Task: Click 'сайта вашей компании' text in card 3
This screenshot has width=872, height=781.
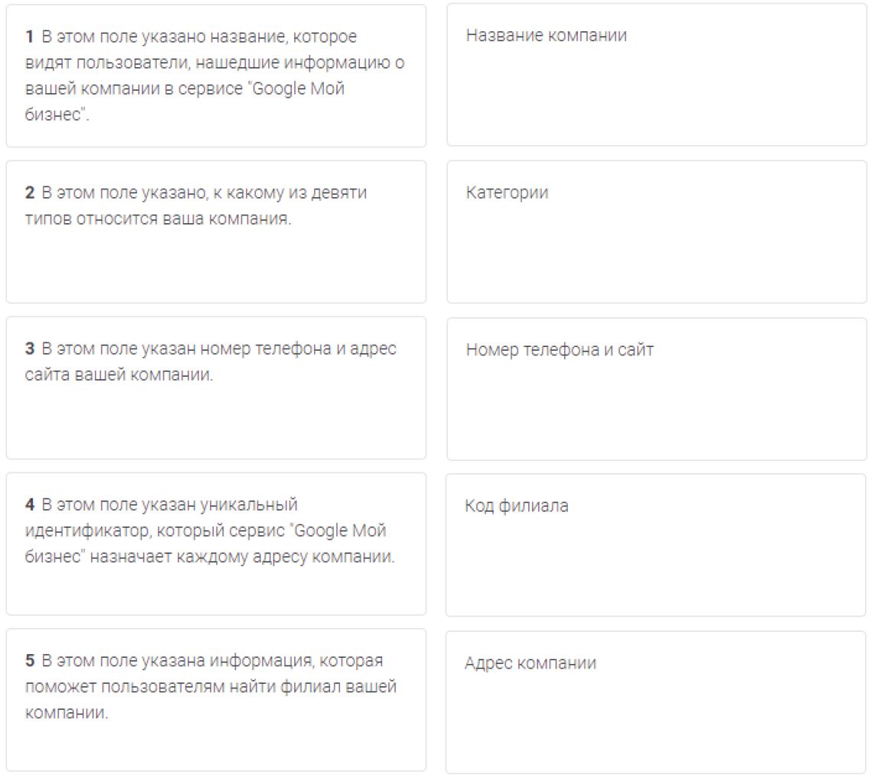Action: click(x=119, y=375)
